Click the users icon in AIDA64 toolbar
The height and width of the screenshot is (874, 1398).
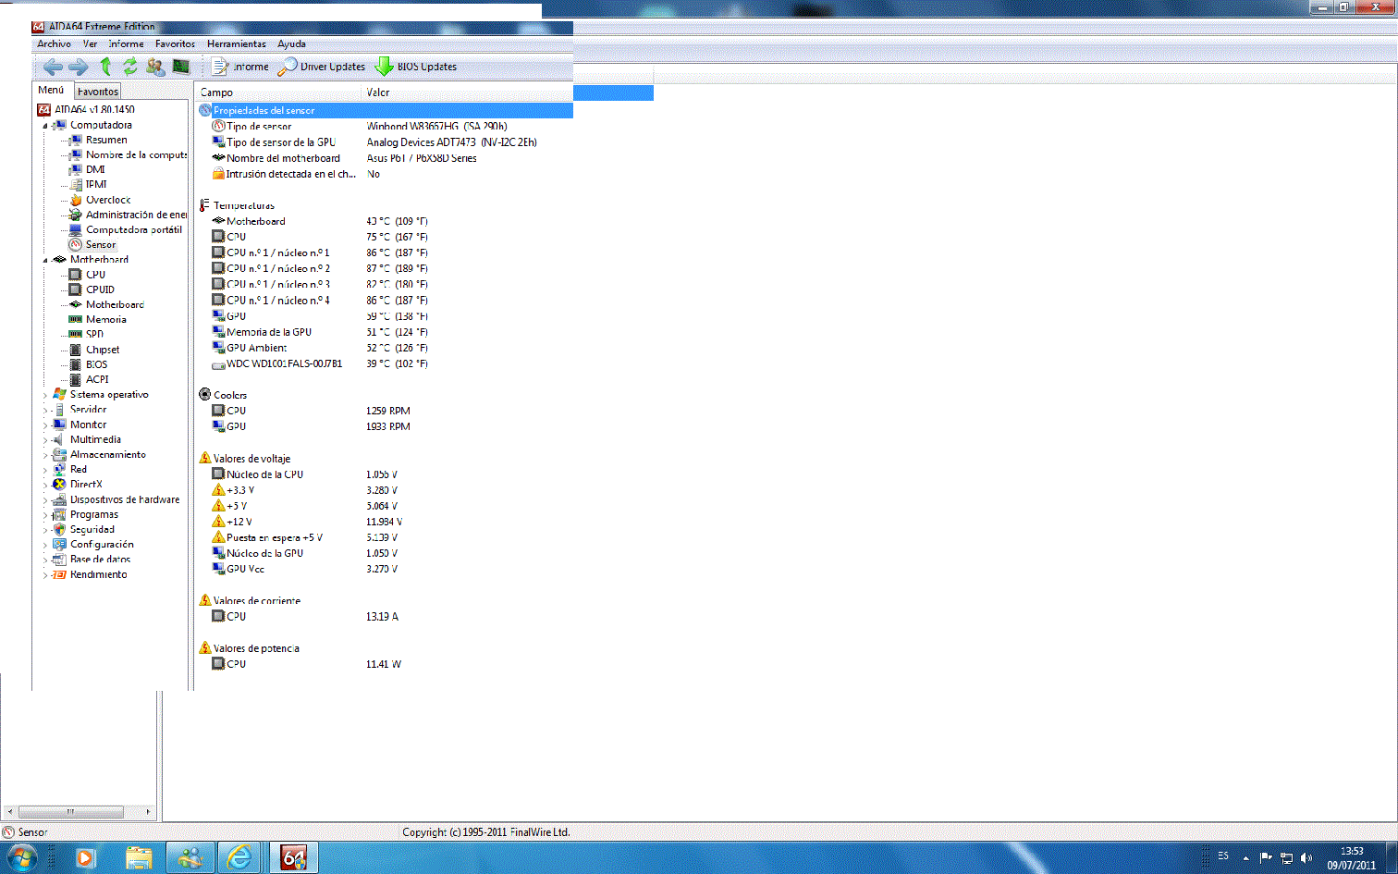tap(155, 67)
